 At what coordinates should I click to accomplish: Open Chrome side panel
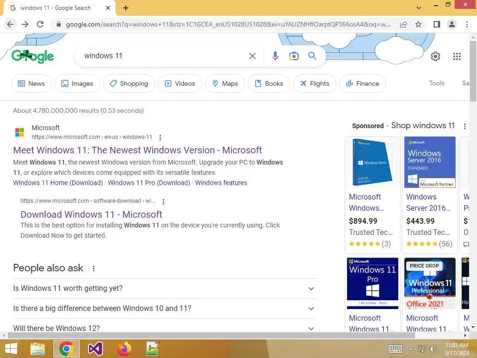pyautogui.click(x=437, y=24)
